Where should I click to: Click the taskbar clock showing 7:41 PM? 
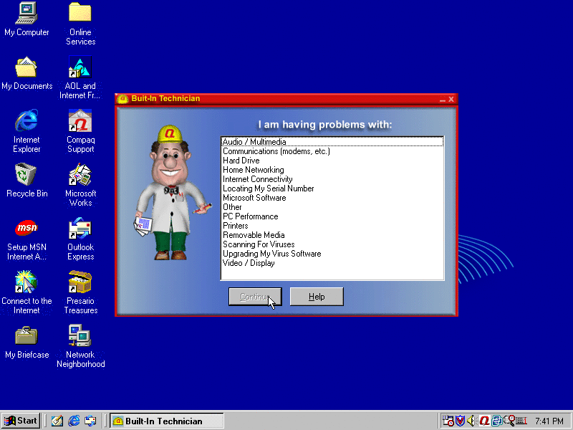coord(549,421)
